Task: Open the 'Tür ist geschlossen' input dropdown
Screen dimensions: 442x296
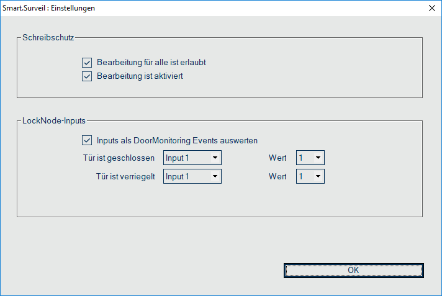Action: click(x=192, y=158)
